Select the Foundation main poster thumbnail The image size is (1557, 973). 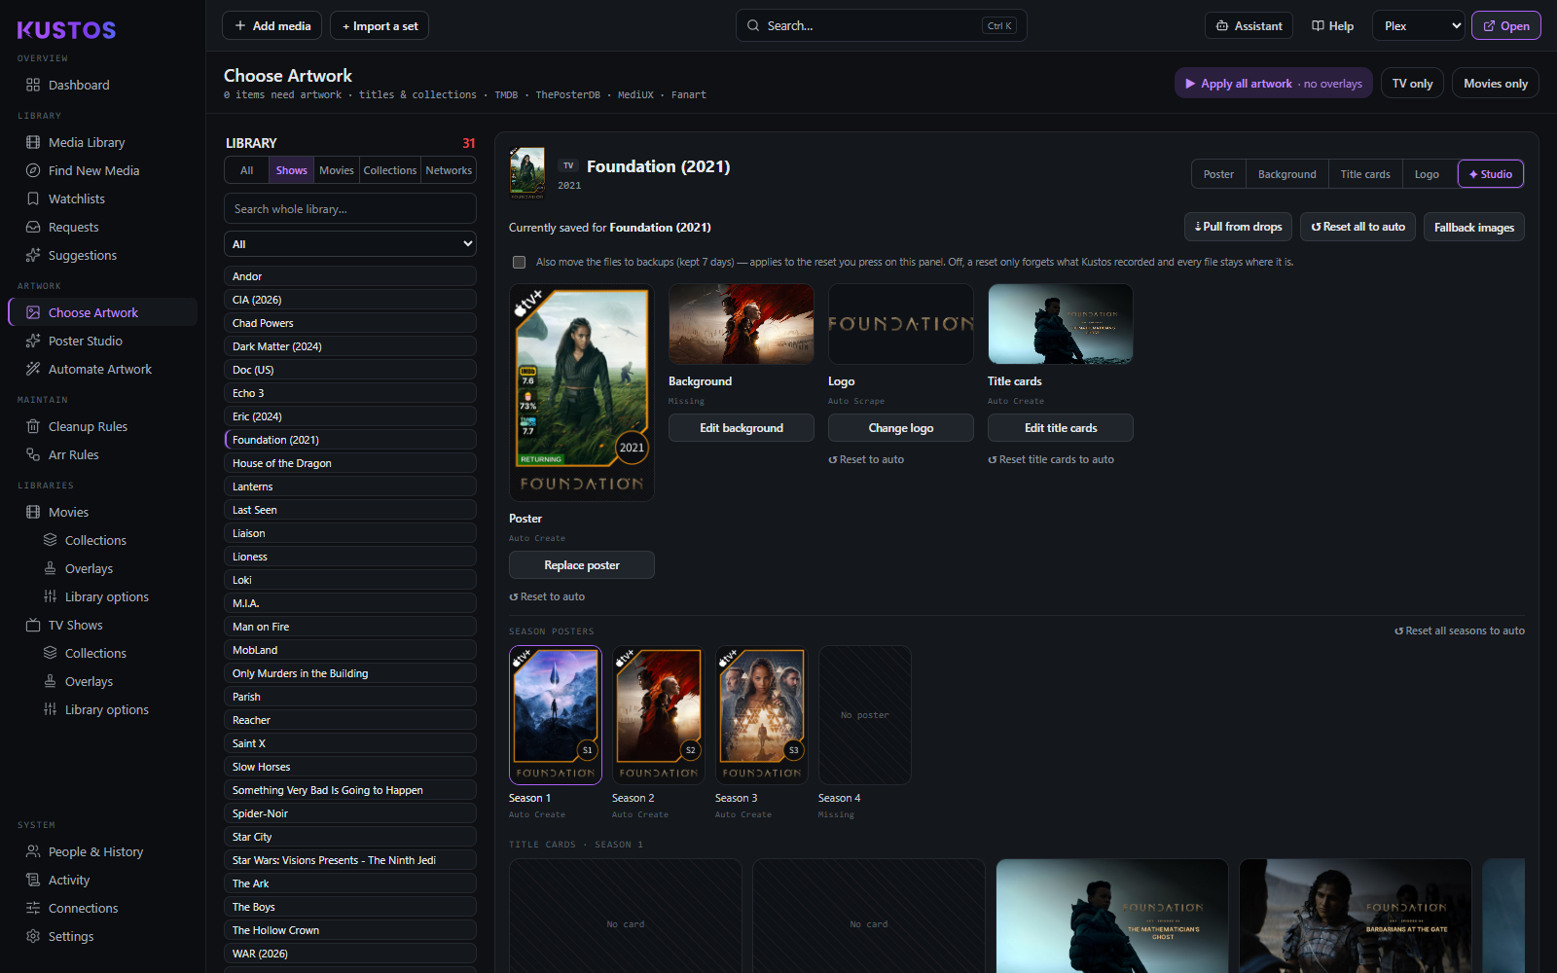pos(582,392)
